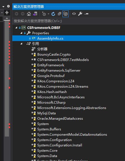Open the gear settings icon above the editor
This screenshot has height=161, width=125.
pyautogui.click(x=8, y=6)
